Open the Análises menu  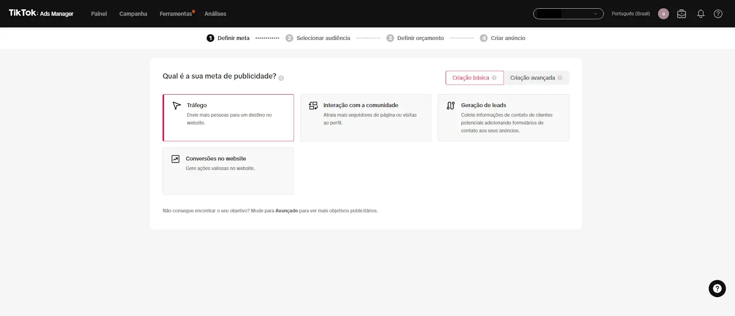tap(215, 14)
